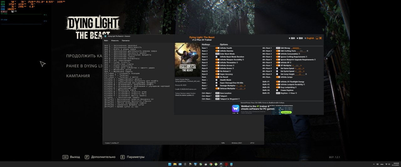Increase Damage Multiplier with right arrow

[245, 86]
